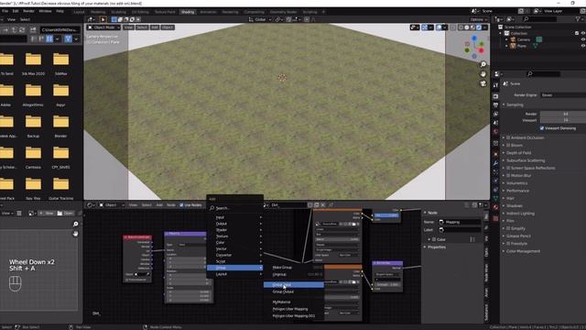Toggle Viewport Denoising checkbox
This screenshot has width=586, height=330.
pyautogui.click(x=542, y=128)
